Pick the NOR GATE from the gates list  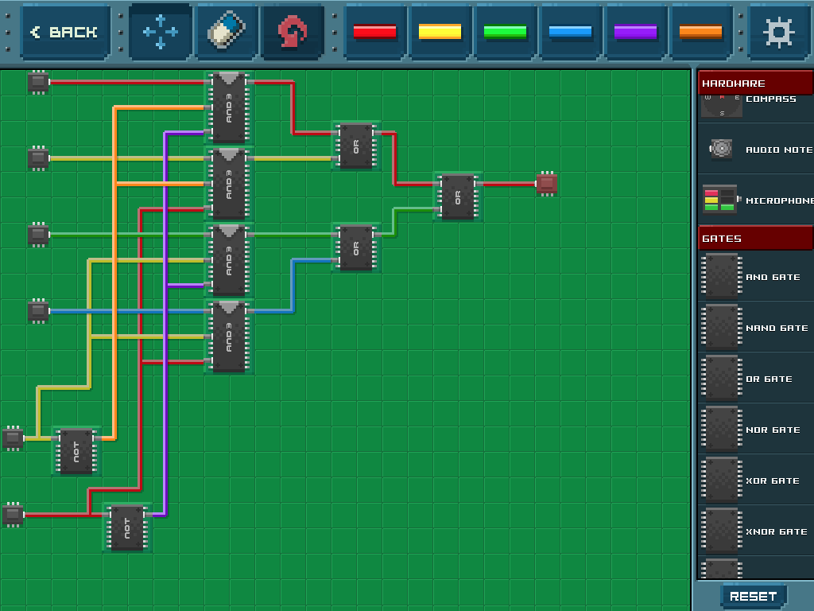click(722, 429)
